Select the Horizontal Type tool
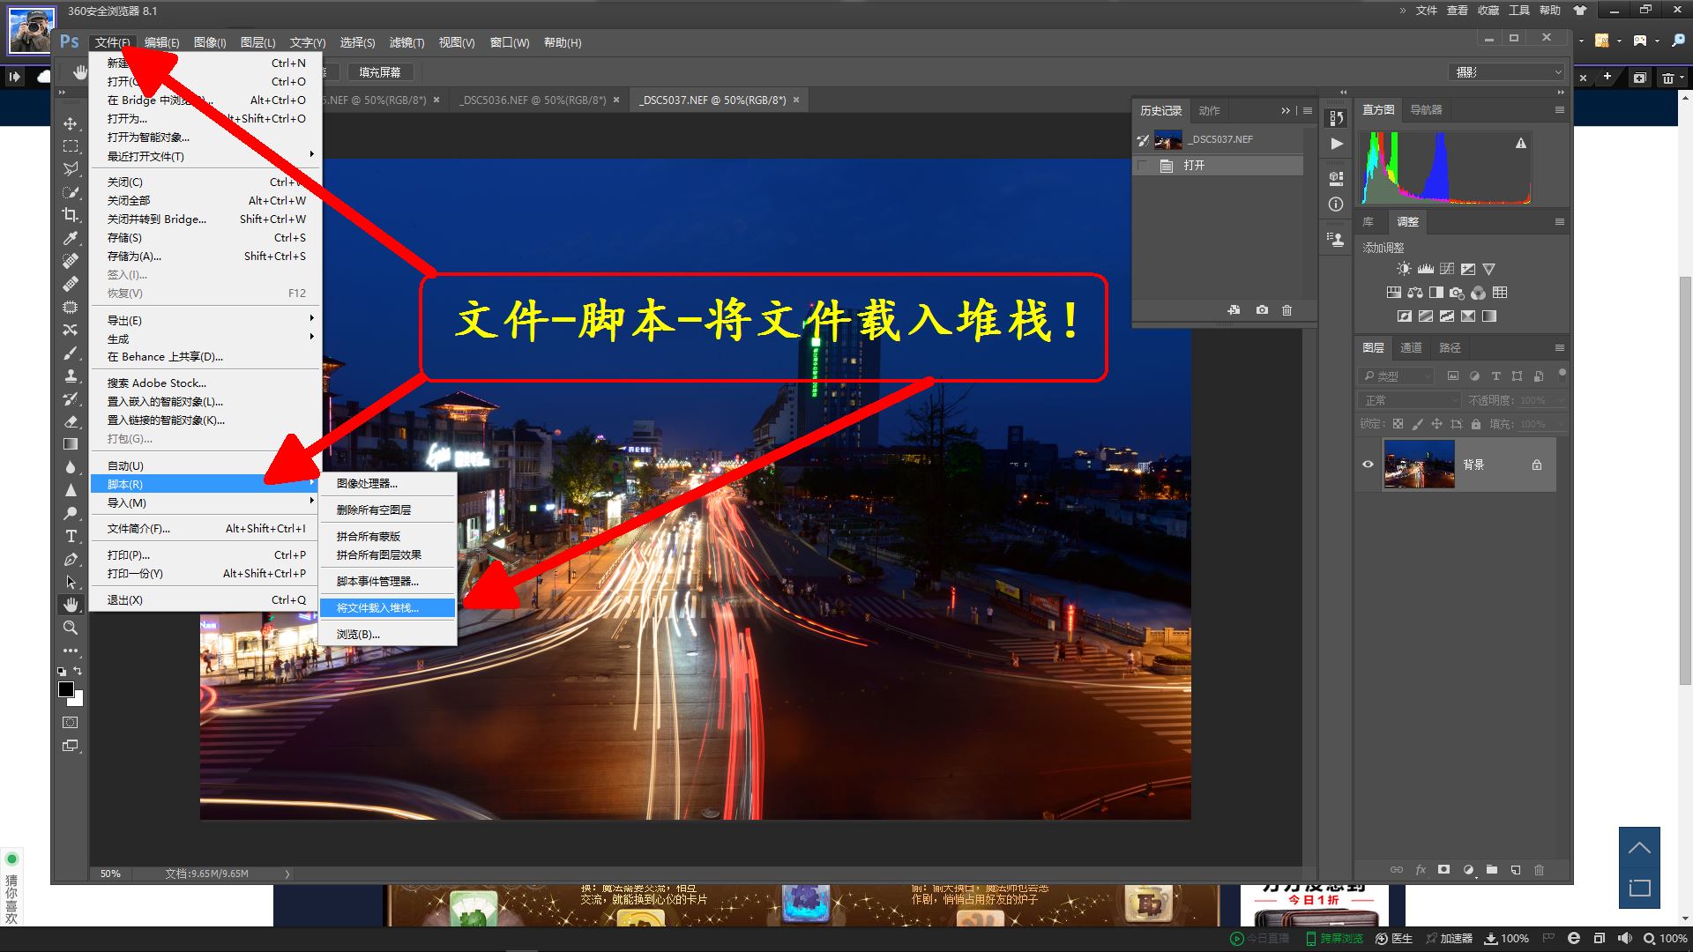 tap(71, 536)
